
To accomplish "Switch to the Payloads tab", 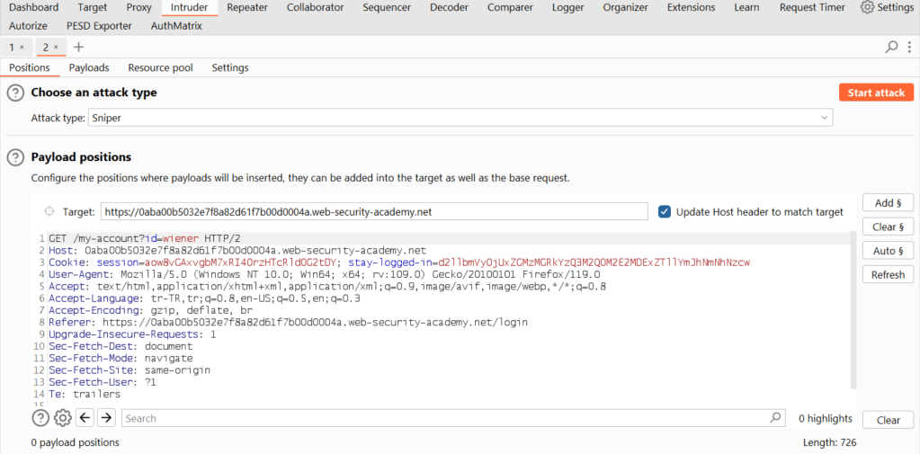I will (89, 67).
